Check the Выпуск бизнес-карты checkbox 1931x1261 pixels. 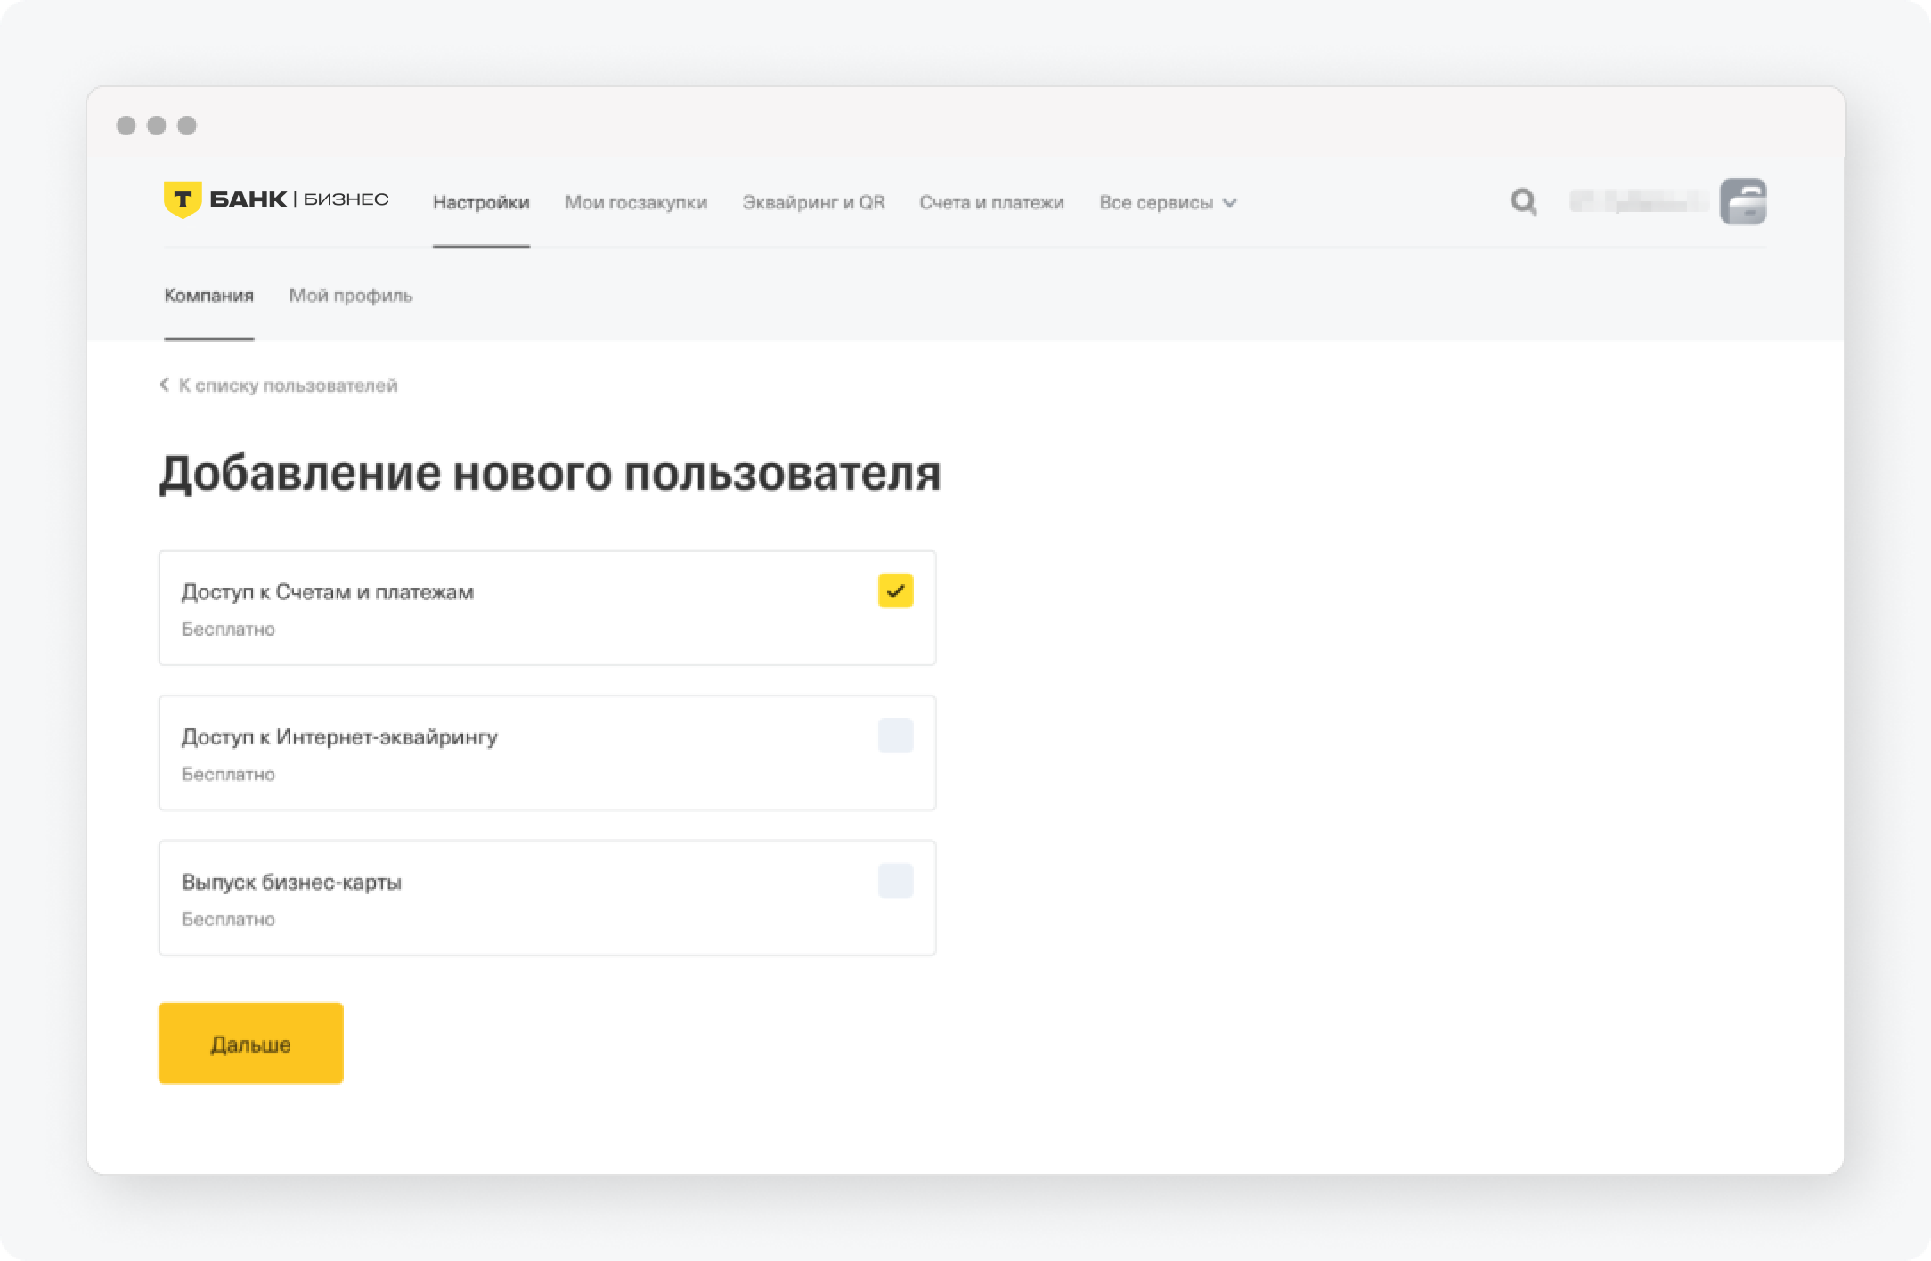(x=895, y=881)
